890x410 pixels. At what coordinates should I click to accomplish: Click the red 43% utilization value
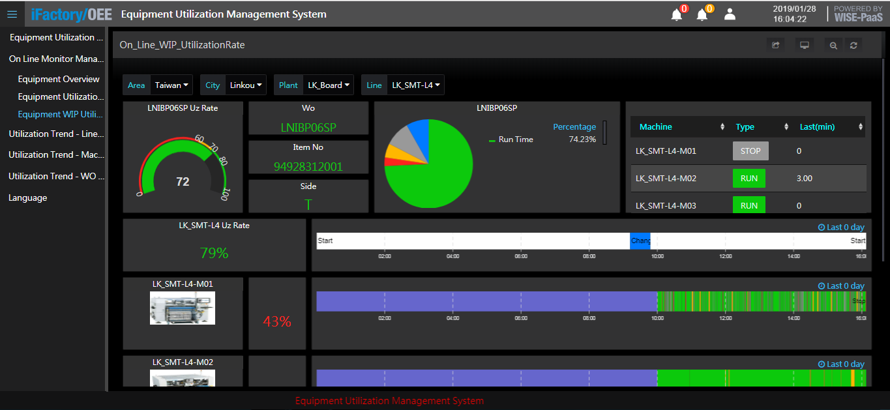pyautogui.click(x=277, y=321)
